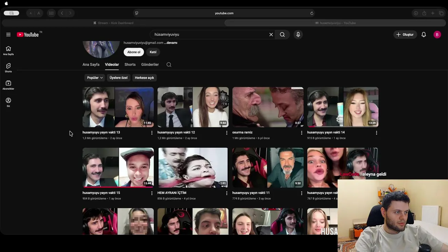Open video title husamyuyu yayın vakti 14

(326, 132)
